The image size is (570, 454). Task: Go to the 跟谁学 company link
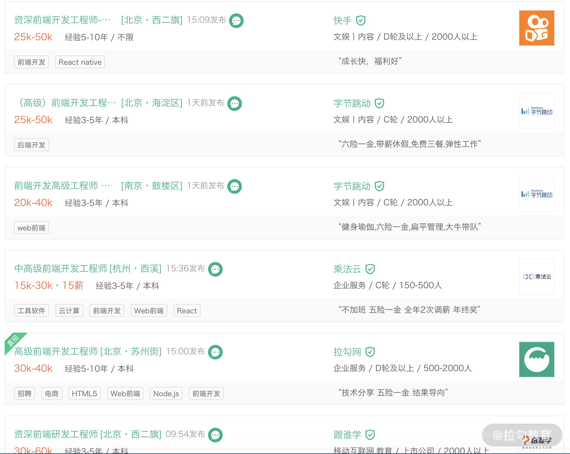click(347, 435)
